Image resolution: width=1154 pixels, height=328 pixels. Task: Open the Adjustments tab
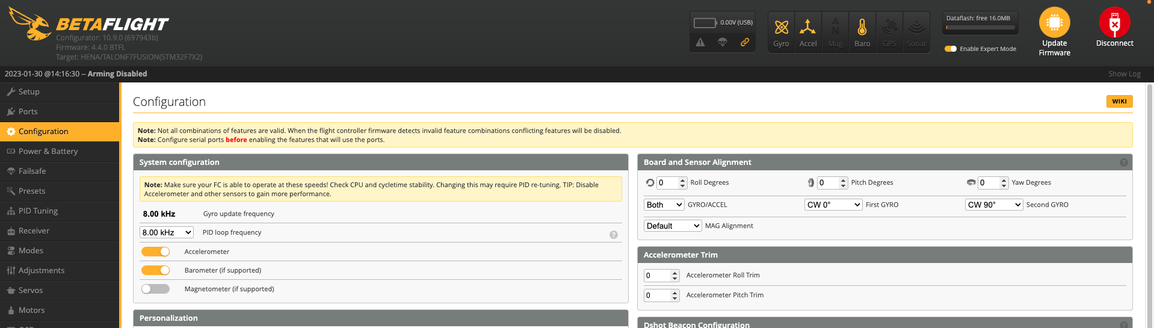(x=60, y=270)
